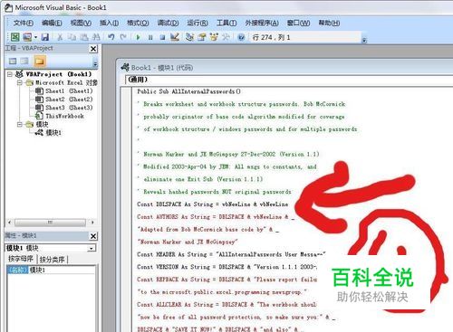Open the Properties Window toolbar icon
This screenshot has width=453, height=332.
coord(202,37)
